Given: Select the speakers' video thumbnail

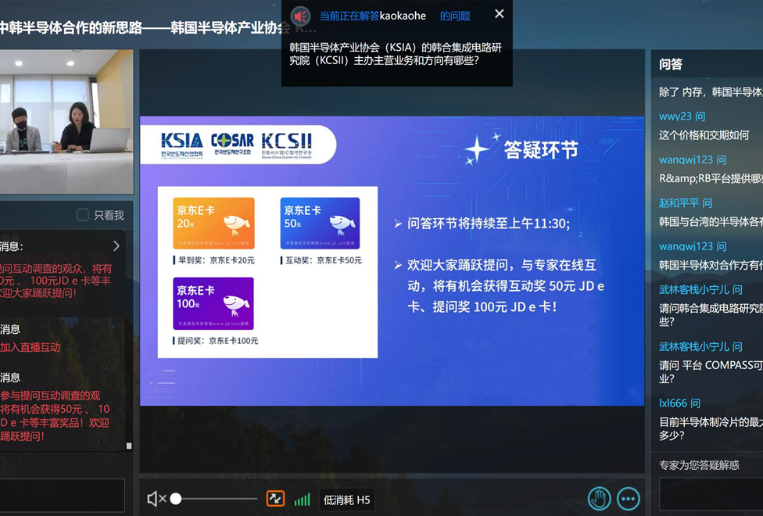Looking at the screenshot, I should [66, 122].
